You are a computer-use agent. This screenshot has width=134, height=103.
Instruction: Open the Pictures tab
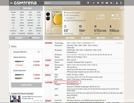pos(101,38)
